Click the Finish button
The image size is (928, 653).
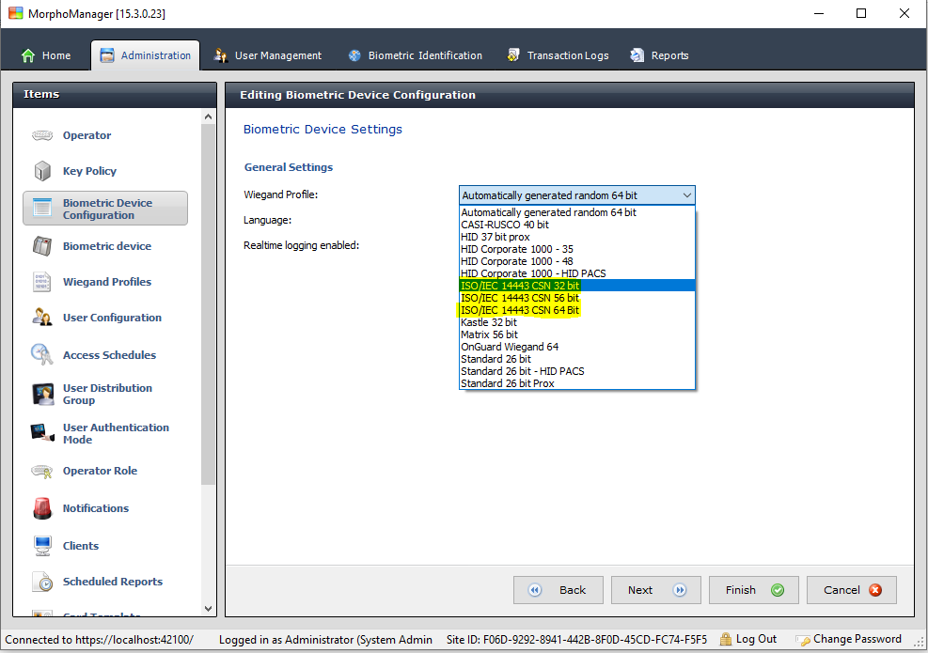(753, 590)
